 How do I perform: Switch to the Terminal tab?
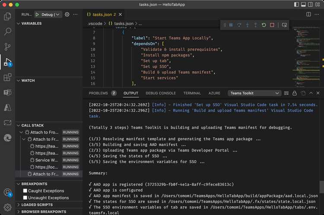point(192,93)
